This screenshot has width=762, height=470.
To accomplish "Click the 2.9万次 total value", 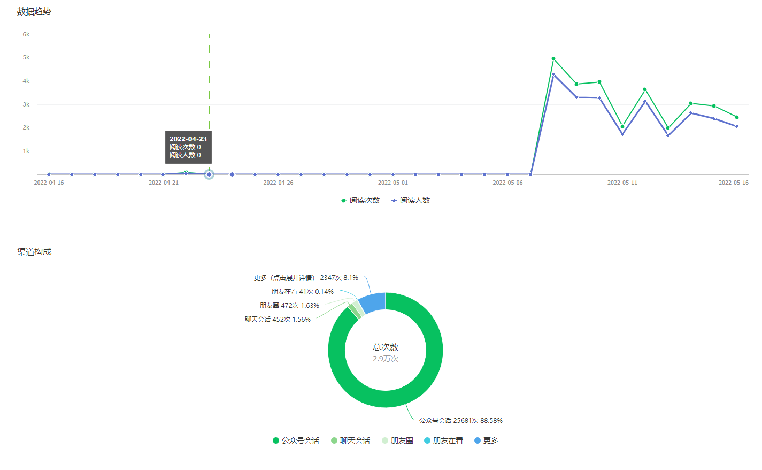I will click(x=386, y=359).
